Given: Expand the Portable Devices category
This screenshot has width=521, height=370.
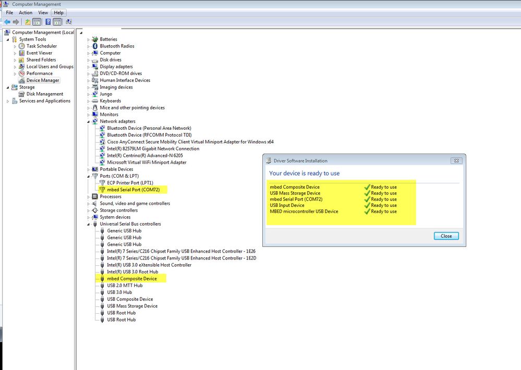Looking at the screenshot, I should [88, 169].
